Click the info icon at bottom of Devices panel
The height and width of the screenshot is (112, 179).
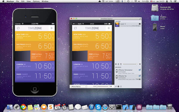click(x=118, y=87)
